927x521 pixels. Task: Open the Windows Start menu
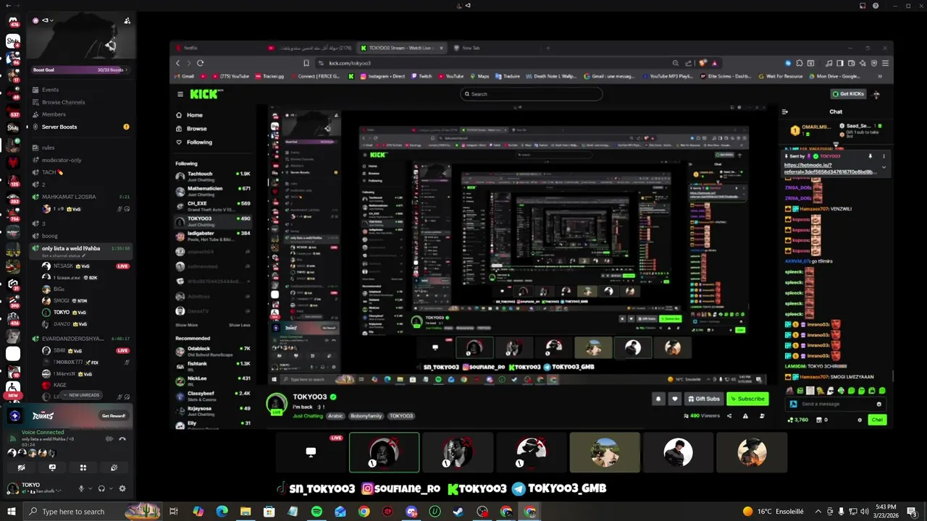(12, 512)
